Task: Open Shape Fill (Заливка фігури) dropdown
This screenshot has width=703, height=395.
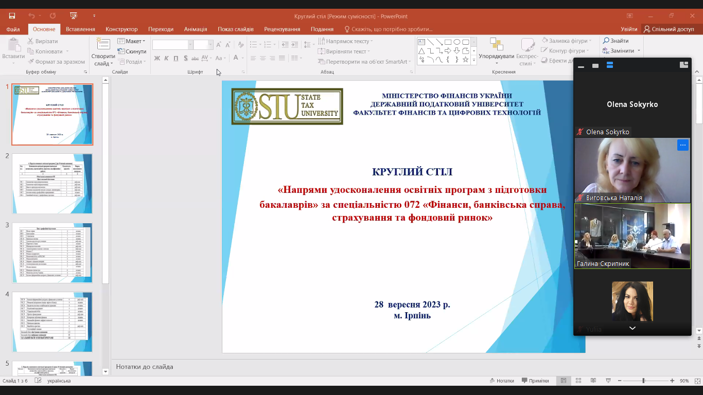Action: 567,41
